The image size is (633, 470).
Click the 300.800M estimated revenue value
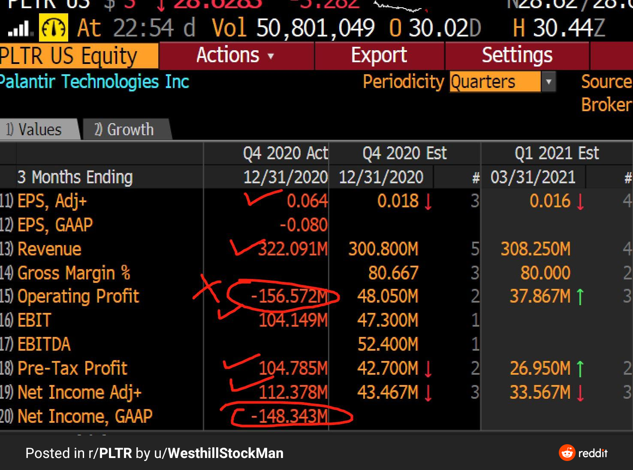pos(383,249)
